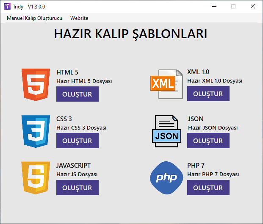Click the JSON document icon
The width and height of the screenshot is (263, 224).
[x=166, y=131]
